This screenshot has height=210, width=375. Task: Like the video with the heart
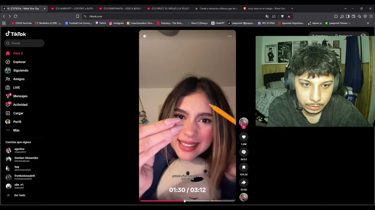point(244,137)
